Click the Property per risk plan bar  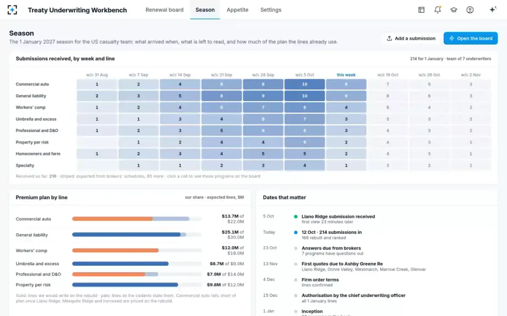[x=137, y=285]
